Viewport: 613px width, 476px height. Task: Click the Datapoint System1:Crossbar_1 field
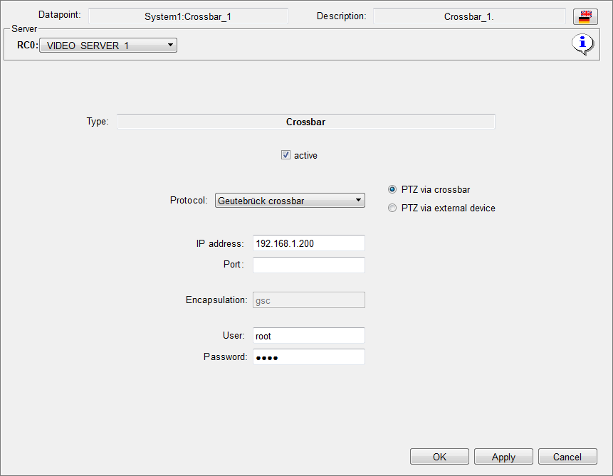pyautogui.click(x=188, y=16)
